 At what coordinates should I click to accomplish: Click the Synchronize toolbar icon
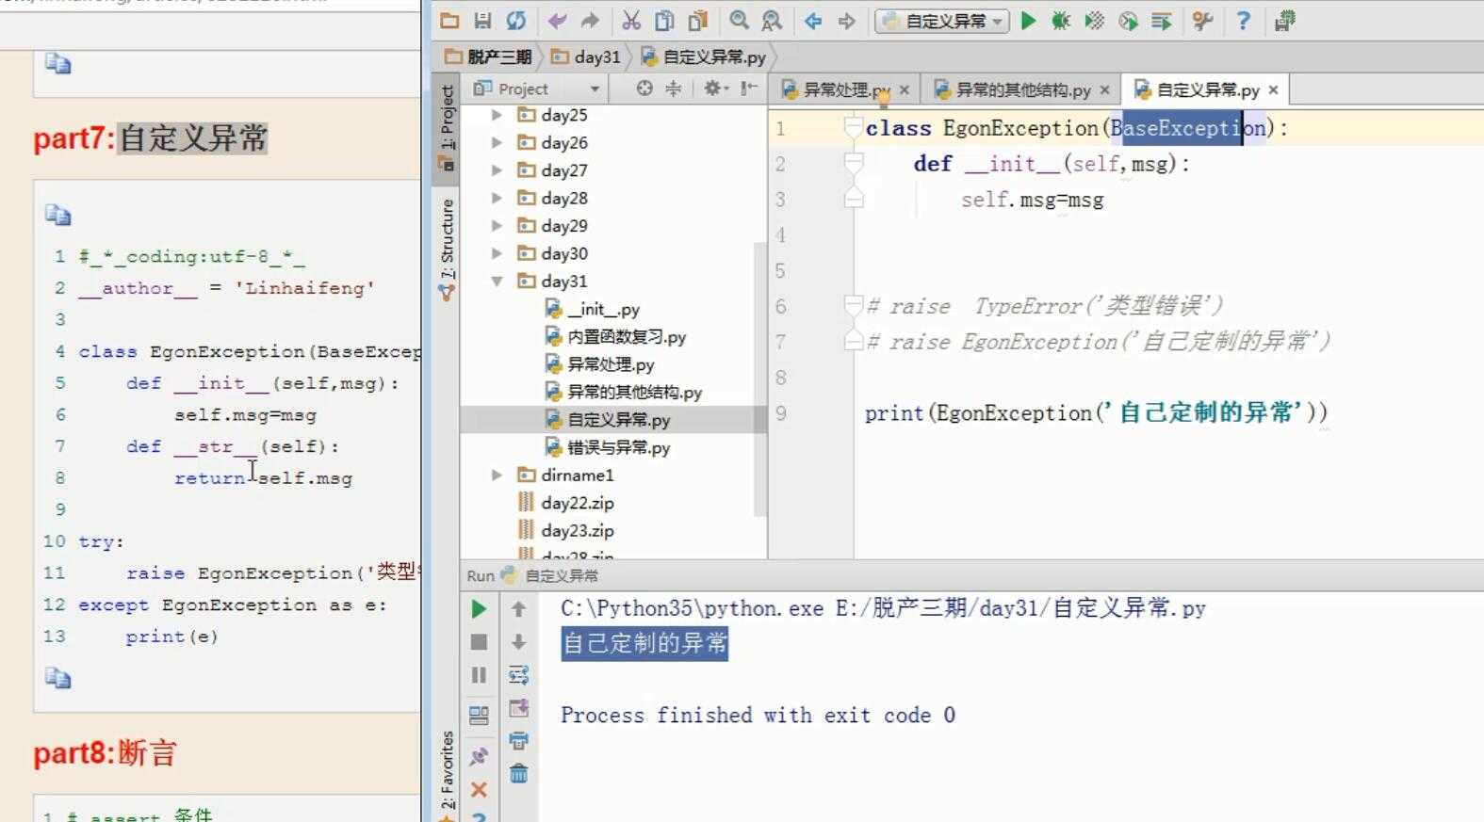tap(515, 20)
